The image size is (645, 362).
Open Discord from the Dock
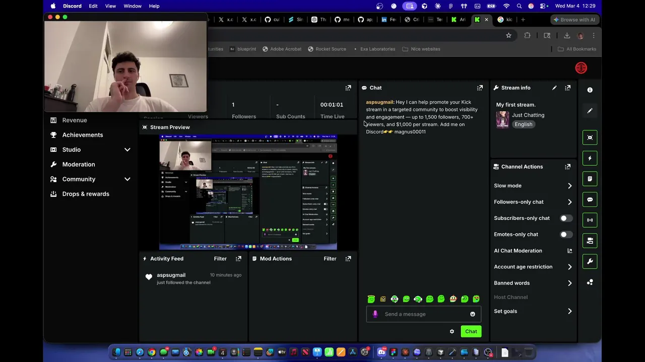point(381,352)
